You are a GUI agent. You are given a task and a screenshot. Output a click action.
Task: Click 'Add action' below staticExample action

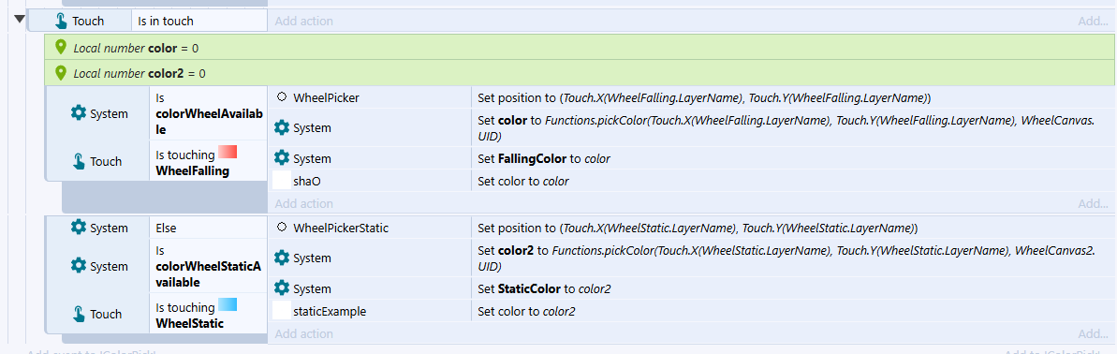click(303, 333)
